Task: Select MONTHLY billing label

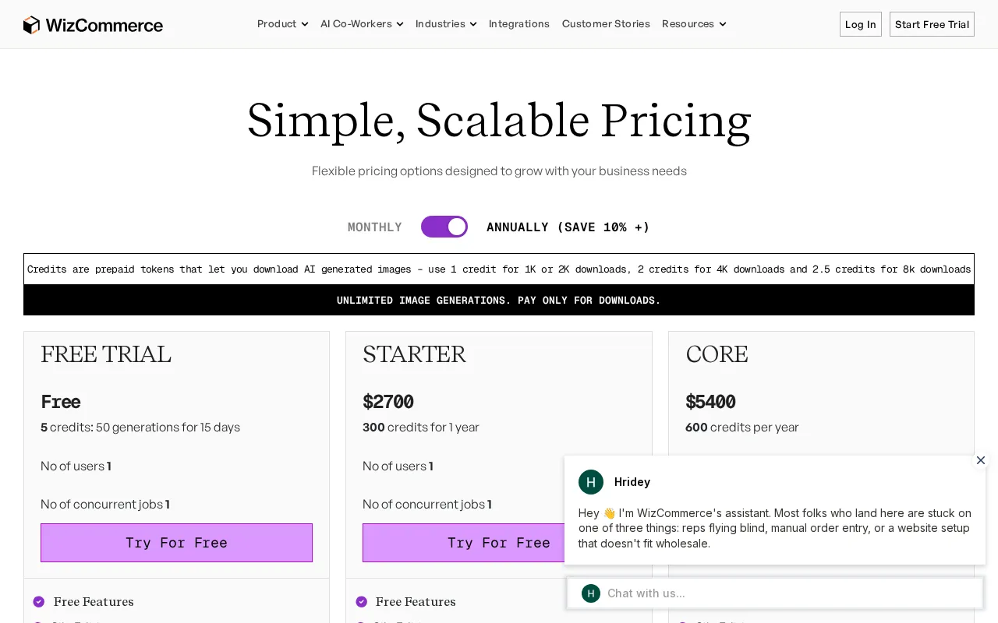Action: point(375,227)
